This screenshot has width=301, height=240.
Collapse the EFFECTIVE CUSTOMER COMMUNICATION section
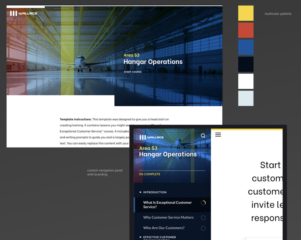click(x=141, y=237)
